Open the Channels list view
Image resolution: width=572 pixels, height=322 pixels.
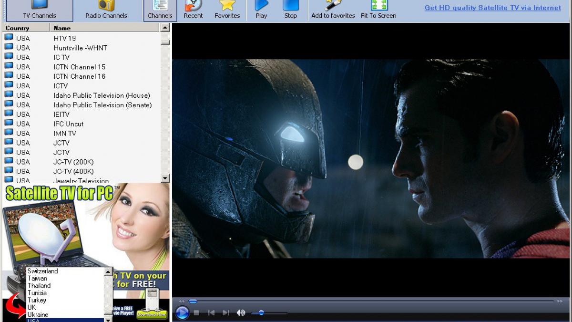click(x=160, y=10)
